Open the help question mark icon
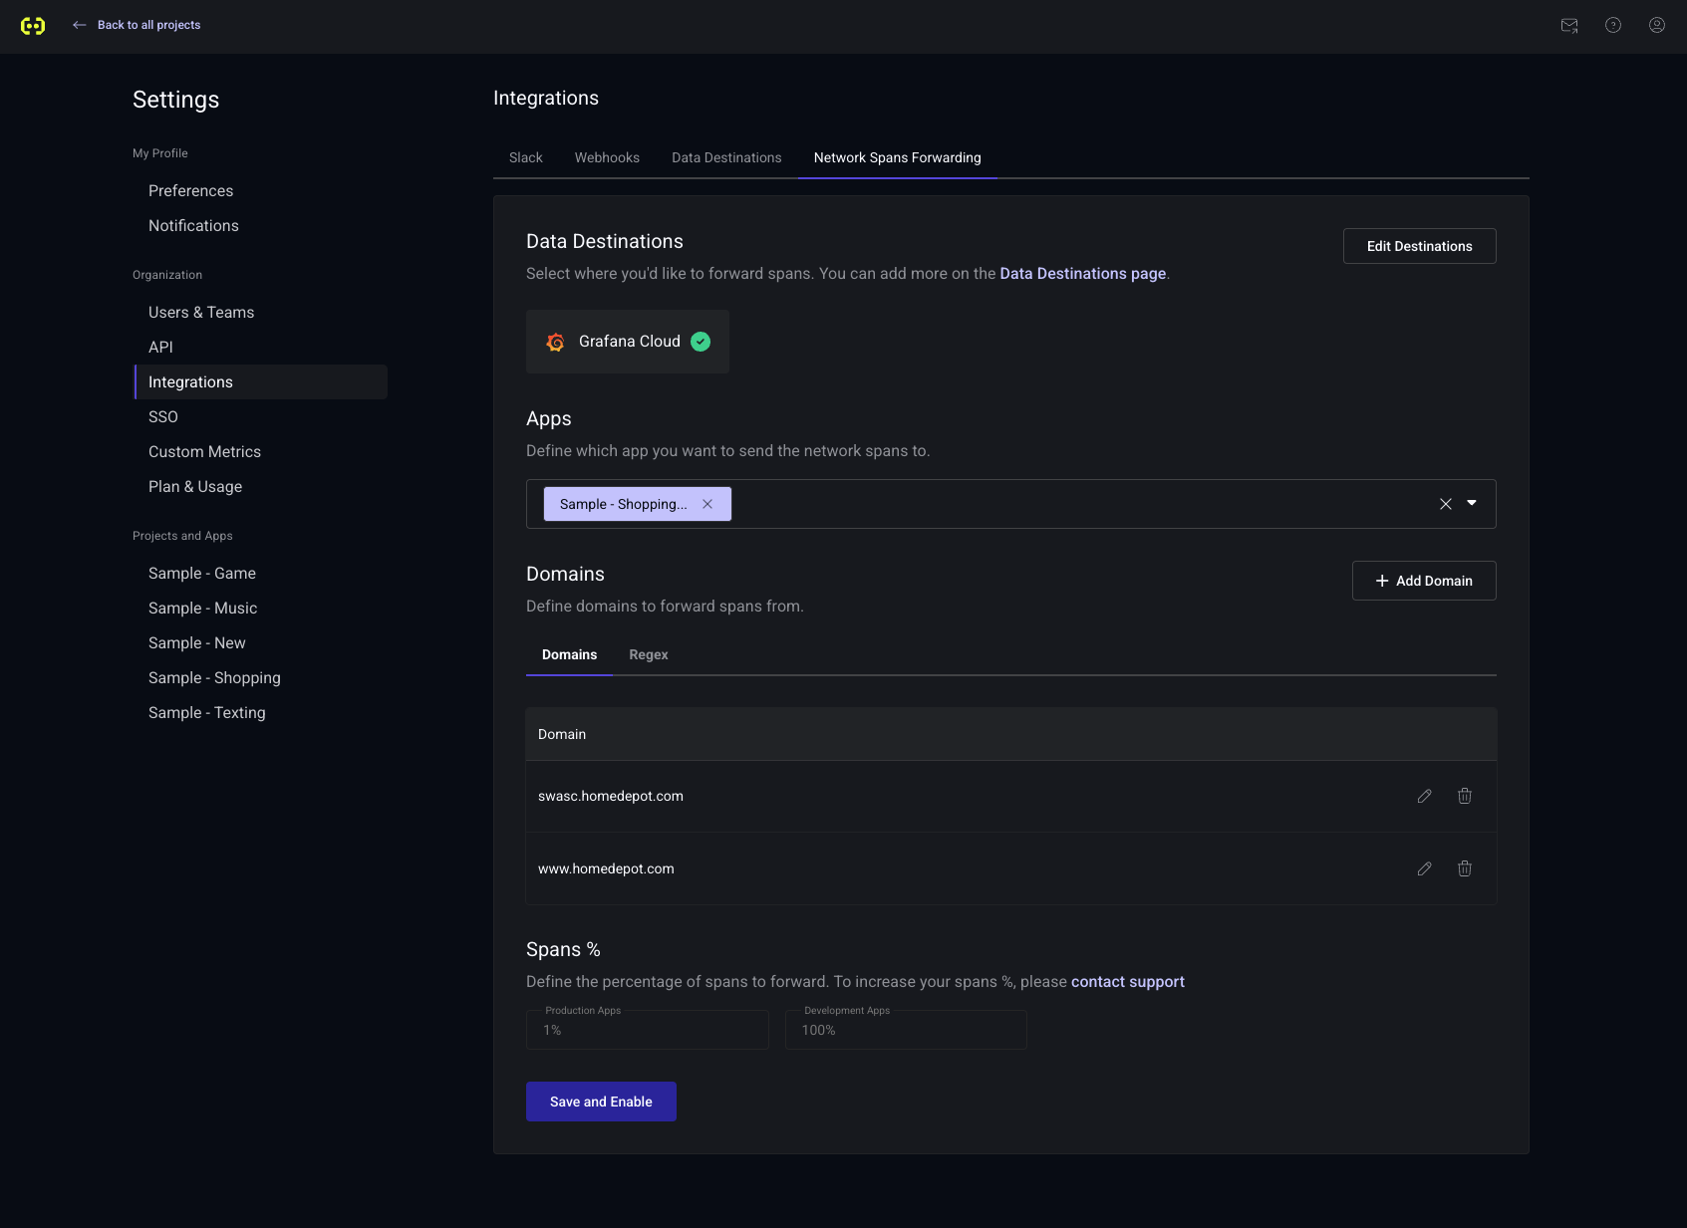Viewport: 1687px width, 1228px height. point(1612,26)
